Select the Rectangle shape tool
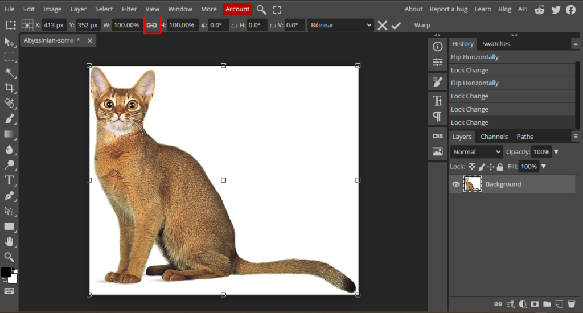Viewport: 583px width, 313px height. click(x=9, y=226)
